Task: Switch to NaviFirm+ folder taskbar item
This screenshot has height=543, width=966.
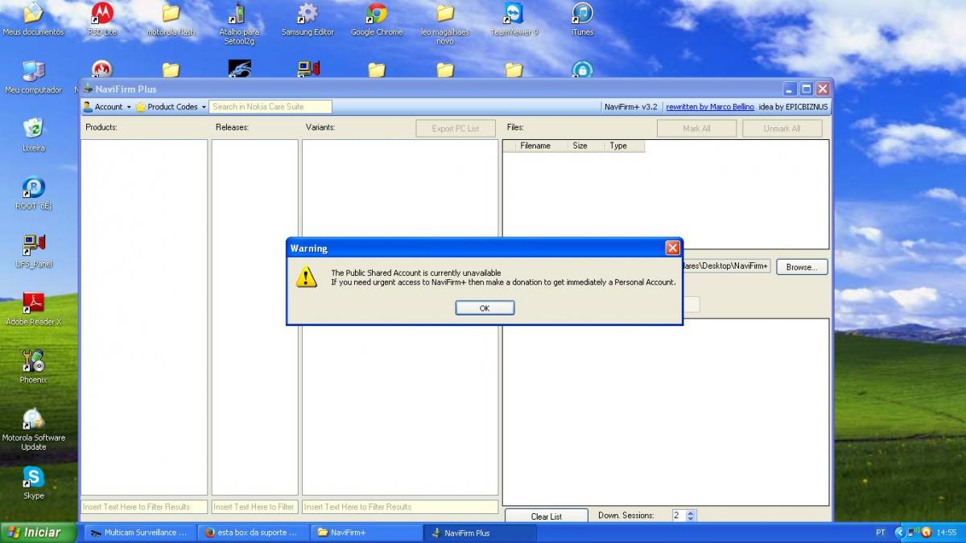Action: (366, 533)
